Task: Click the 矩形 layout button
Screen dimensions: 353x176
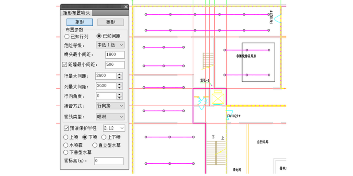Action: pos(80,22)
